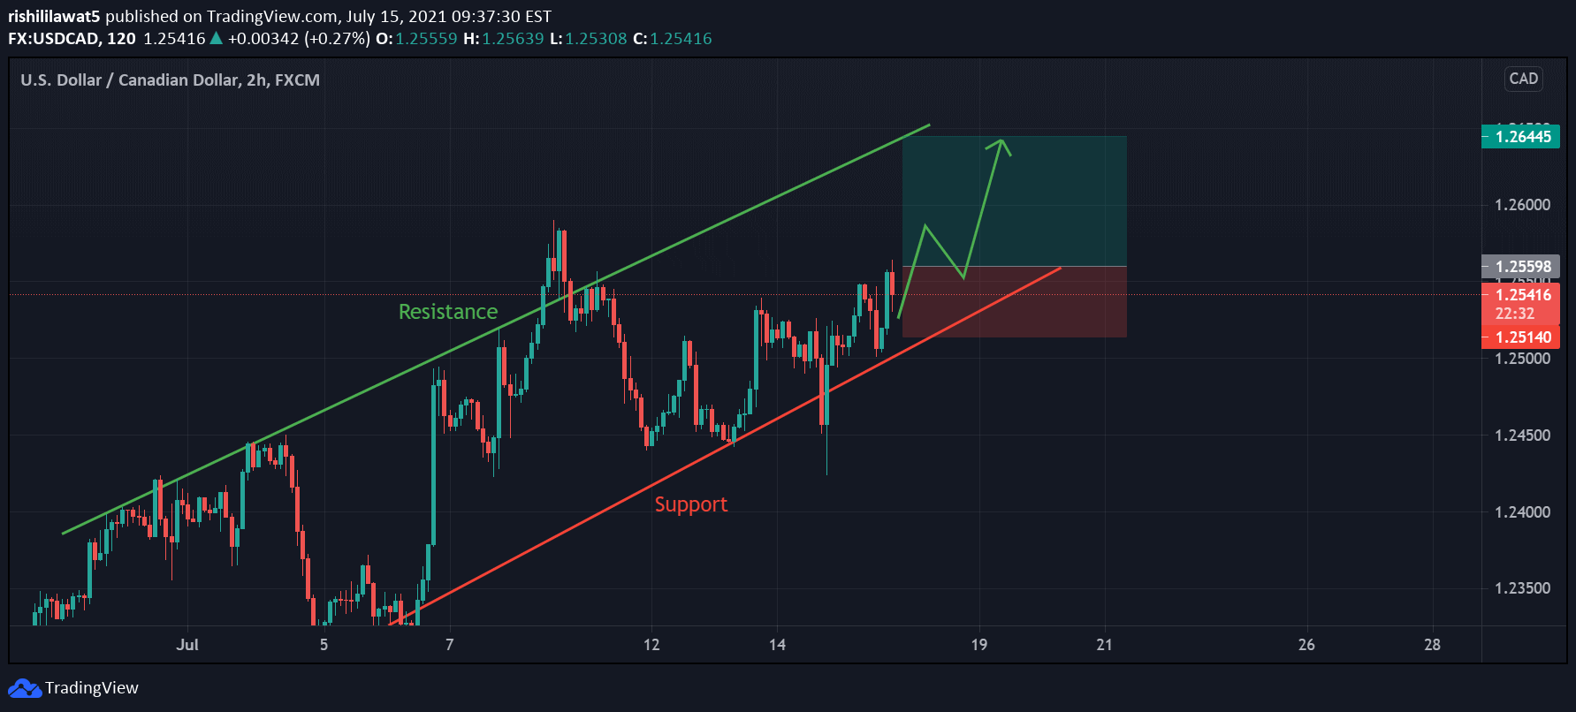The height and width of the screenshot is (712, 1576).
Task: Click the 26 date axis label
Action: 1306,644
